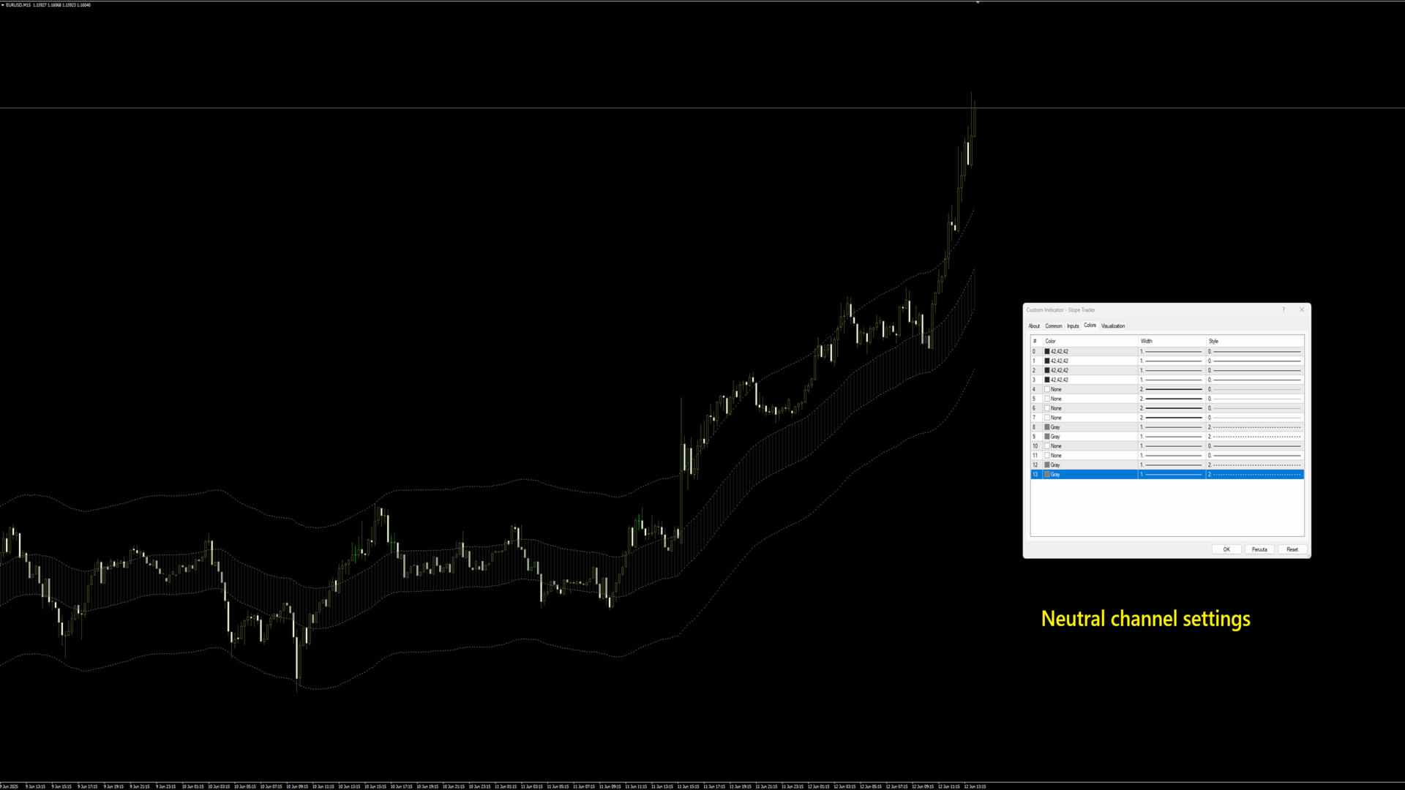This screenshot has width=1405, height=790.
Task: Open width selector for row 4
Action: (x=1172, y=390)
